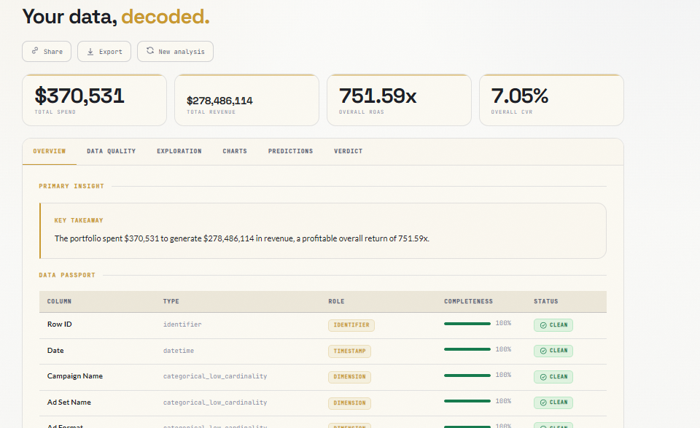This screenshot has height=428, width=700.
Task: Select the Ad Set Name column name
Action: (69, 402)
